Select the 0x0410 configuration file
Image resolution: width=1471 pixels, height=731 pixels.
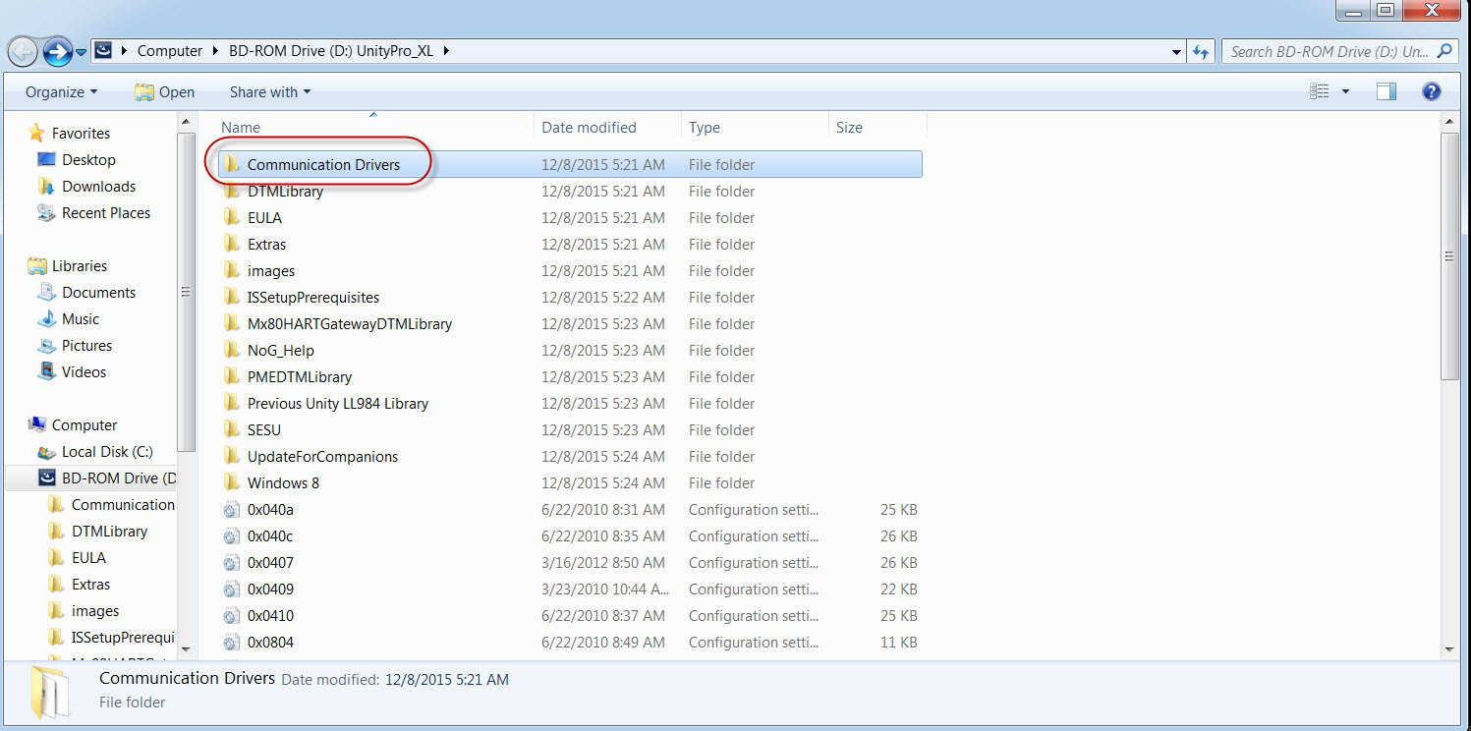coord(270,615)
